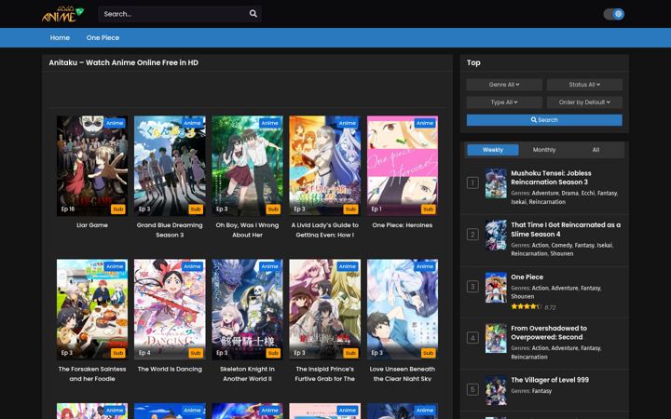This screenshot has height=419, width=671.
Task: Click the Comedy genre under Slime Season 4
Action: (x=561, y=245)
